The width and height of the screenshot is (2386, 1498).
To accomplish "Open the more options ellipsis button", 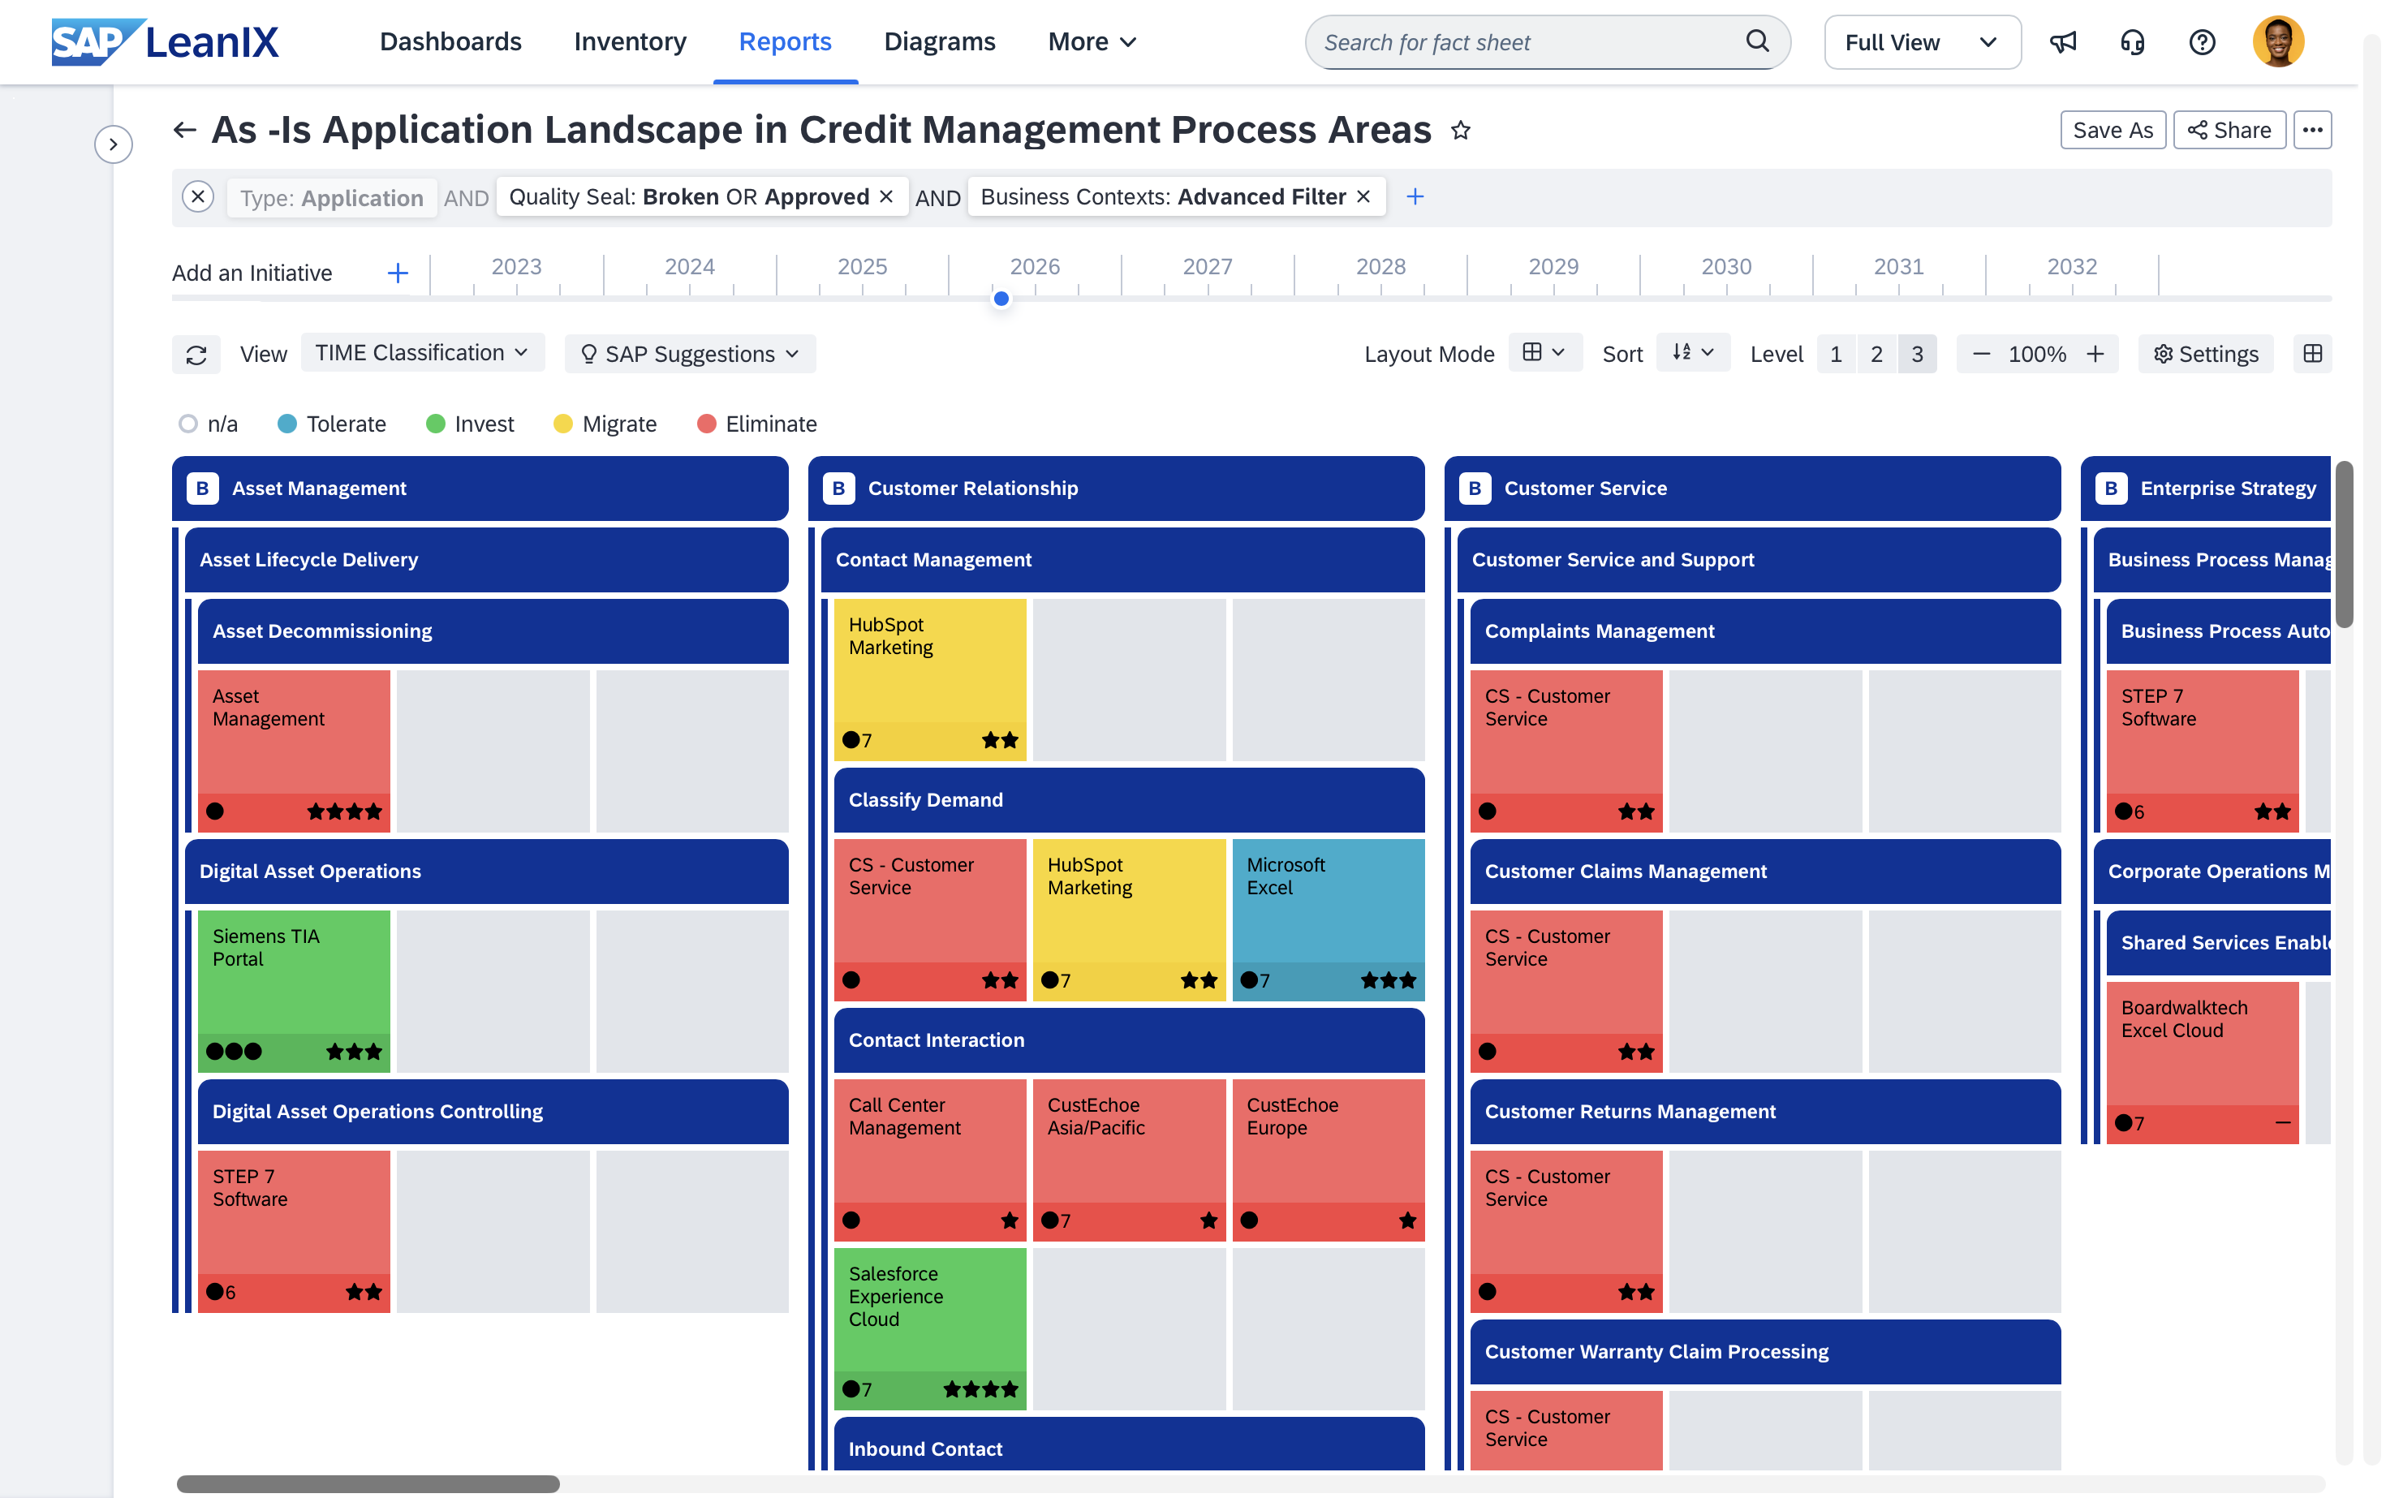I will click(x=2313, y=130).
